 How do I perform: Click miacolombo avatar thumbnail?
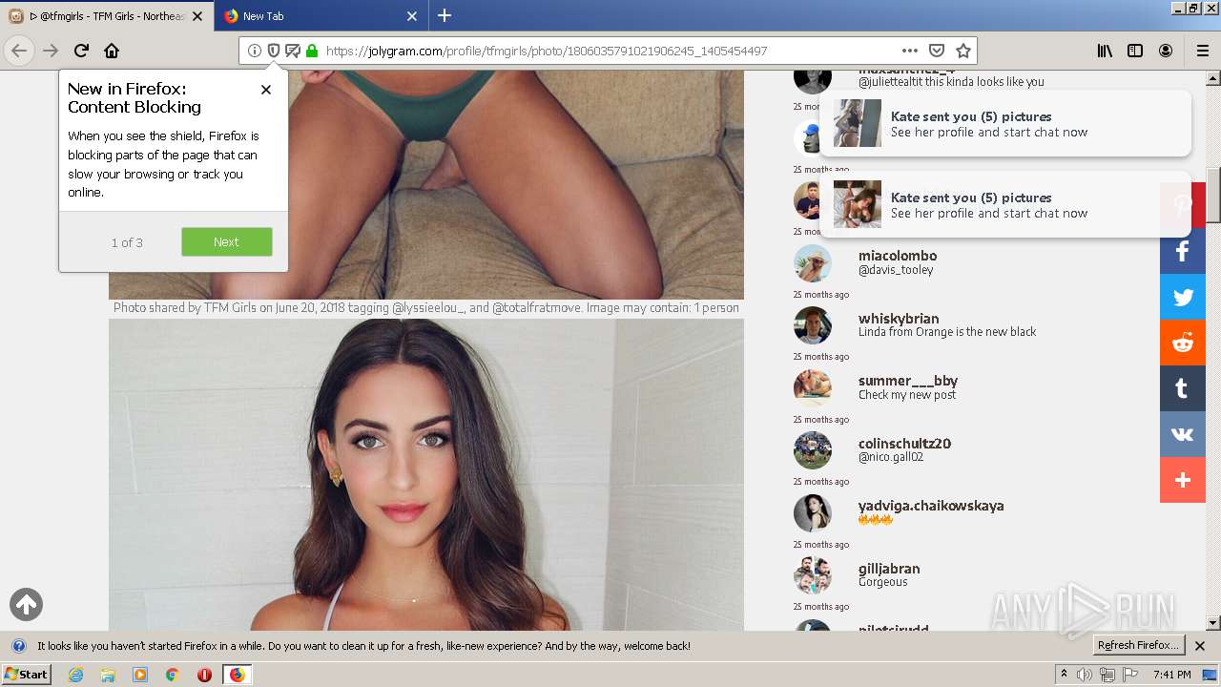coord(813,263)
